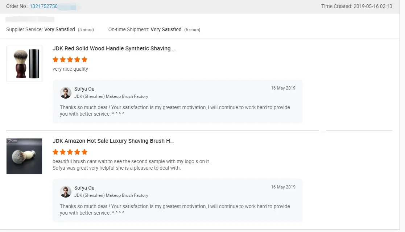Click the first star of the Amazon Hot Sale rating

click(55, 152)
